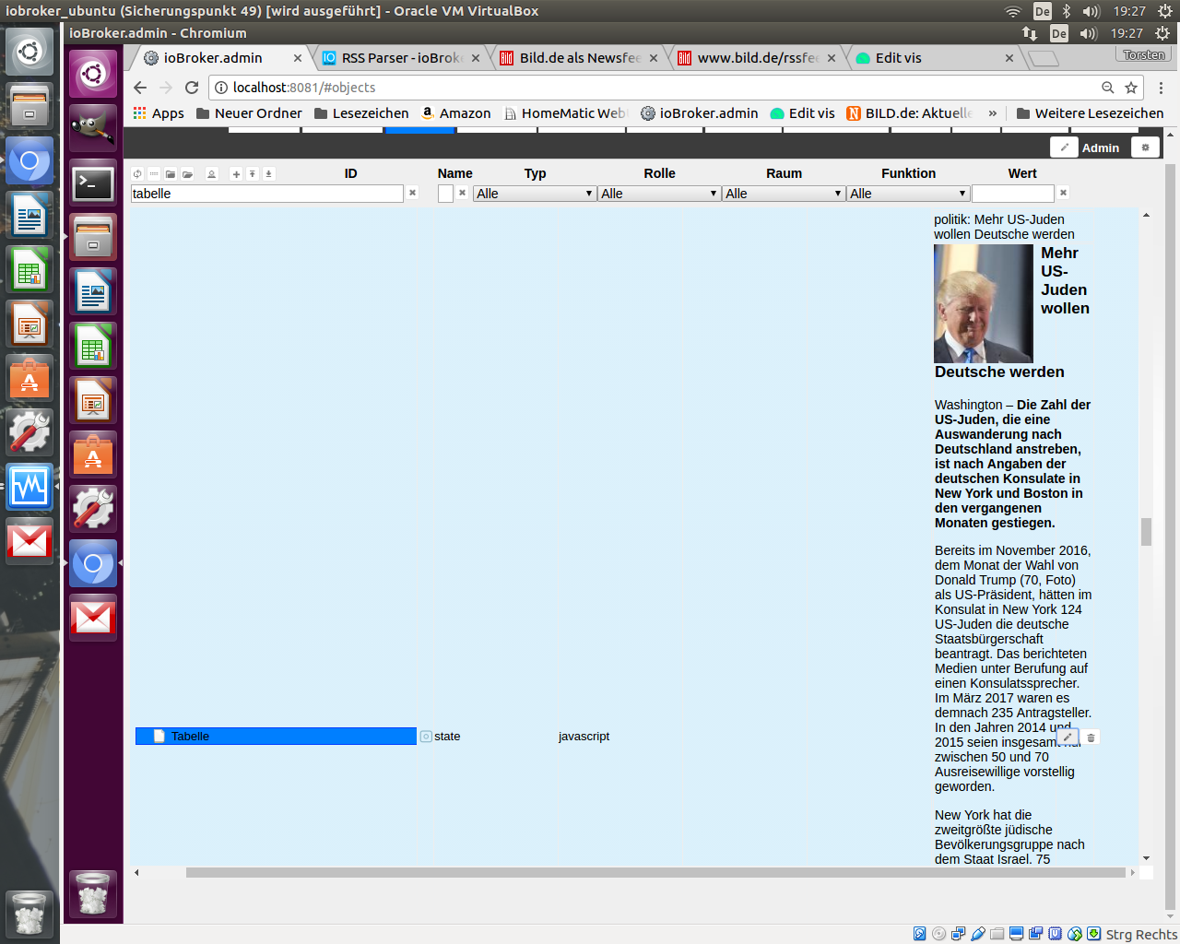
Task: Click the VirtualBox network status icon
Action: pos(958,934)
